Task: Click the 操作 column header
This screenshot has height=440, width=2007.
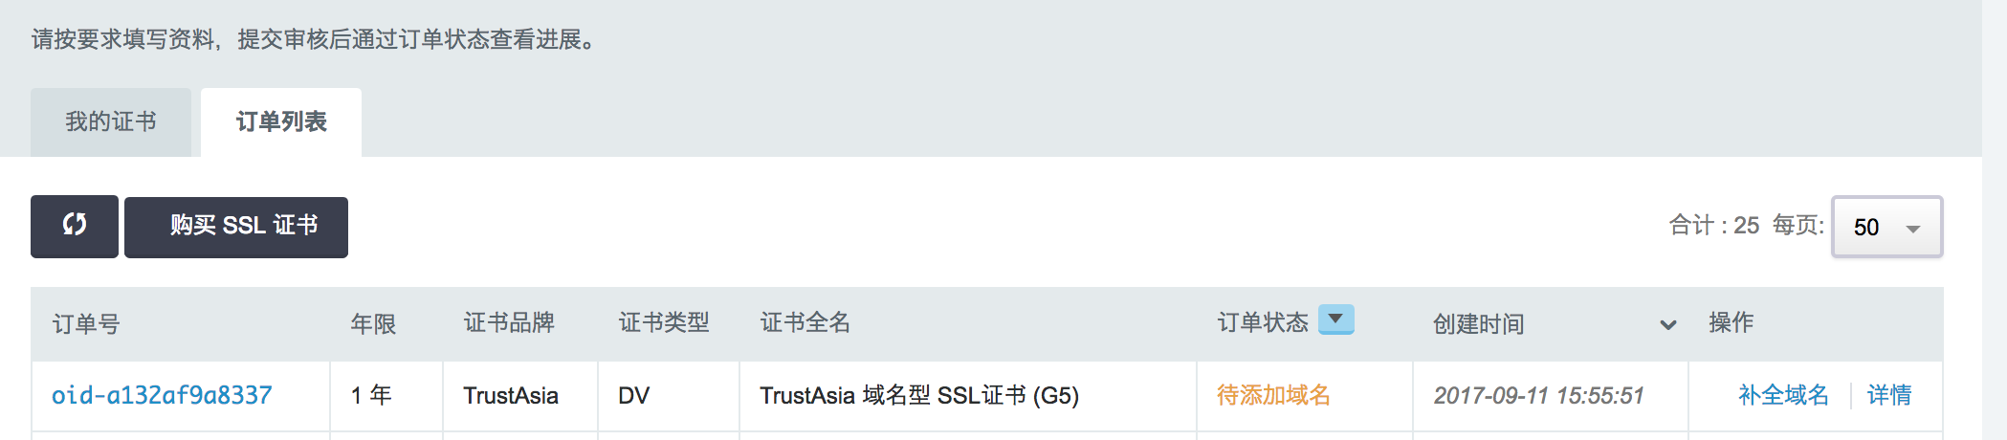Action: (x=1731, y=323)
